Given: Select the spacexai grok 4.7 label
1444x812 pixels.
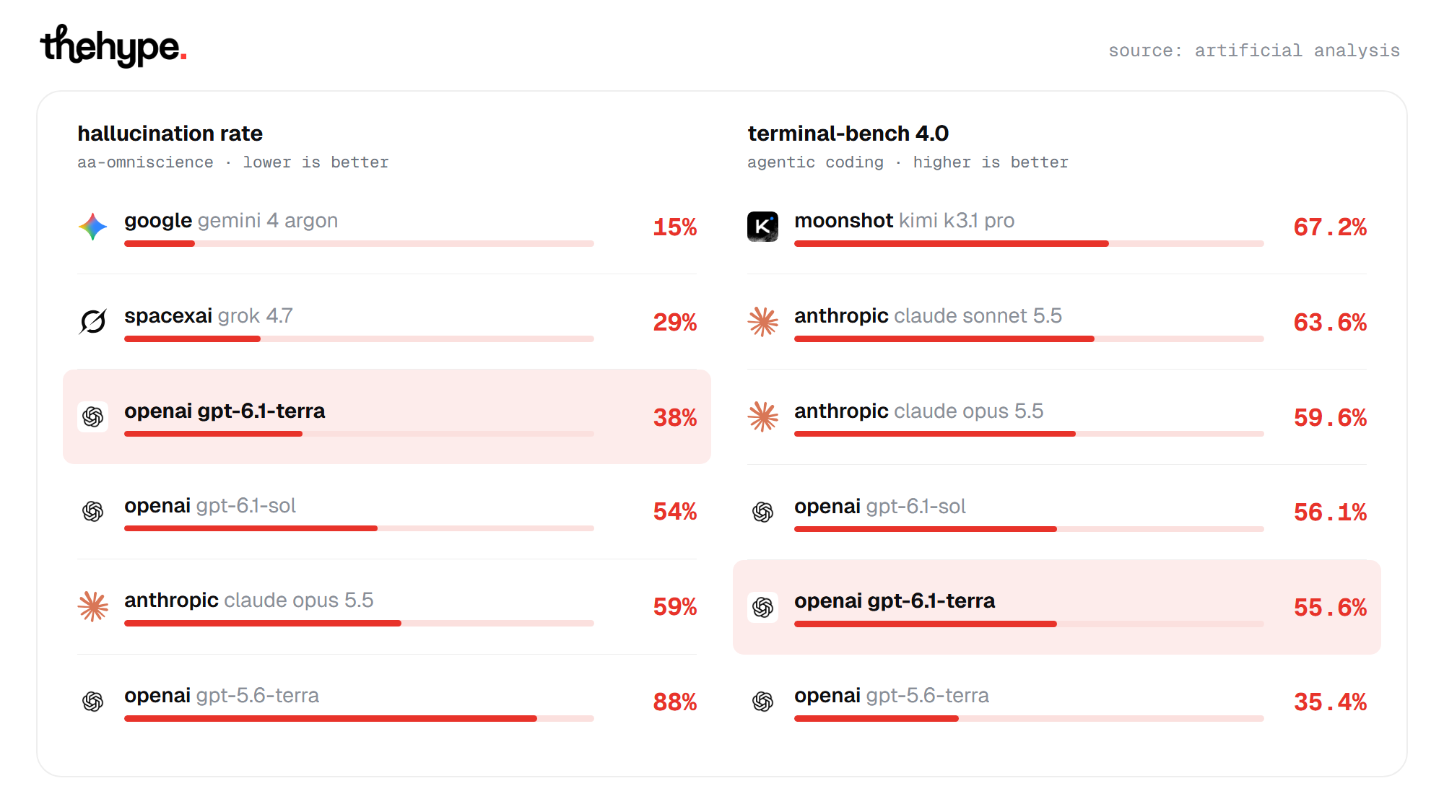Looking at the screenshot, I should pos(208,315).
